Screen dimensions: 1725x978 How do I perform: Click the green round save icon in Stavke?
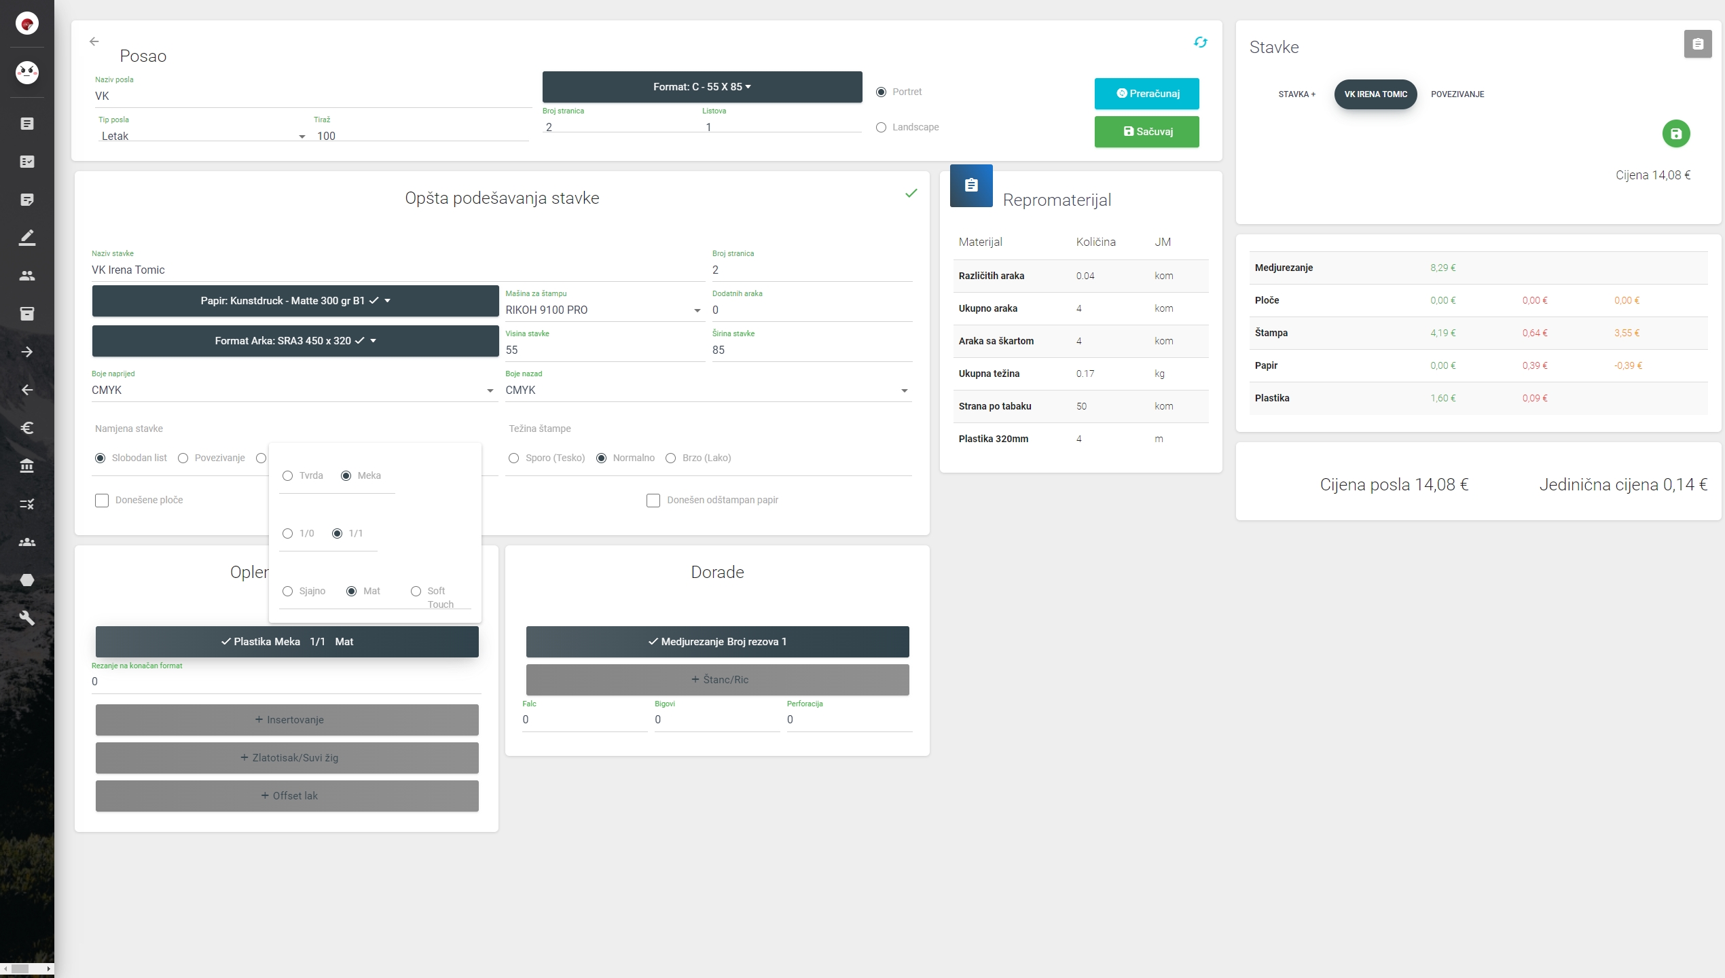[x=1675, y=134]
